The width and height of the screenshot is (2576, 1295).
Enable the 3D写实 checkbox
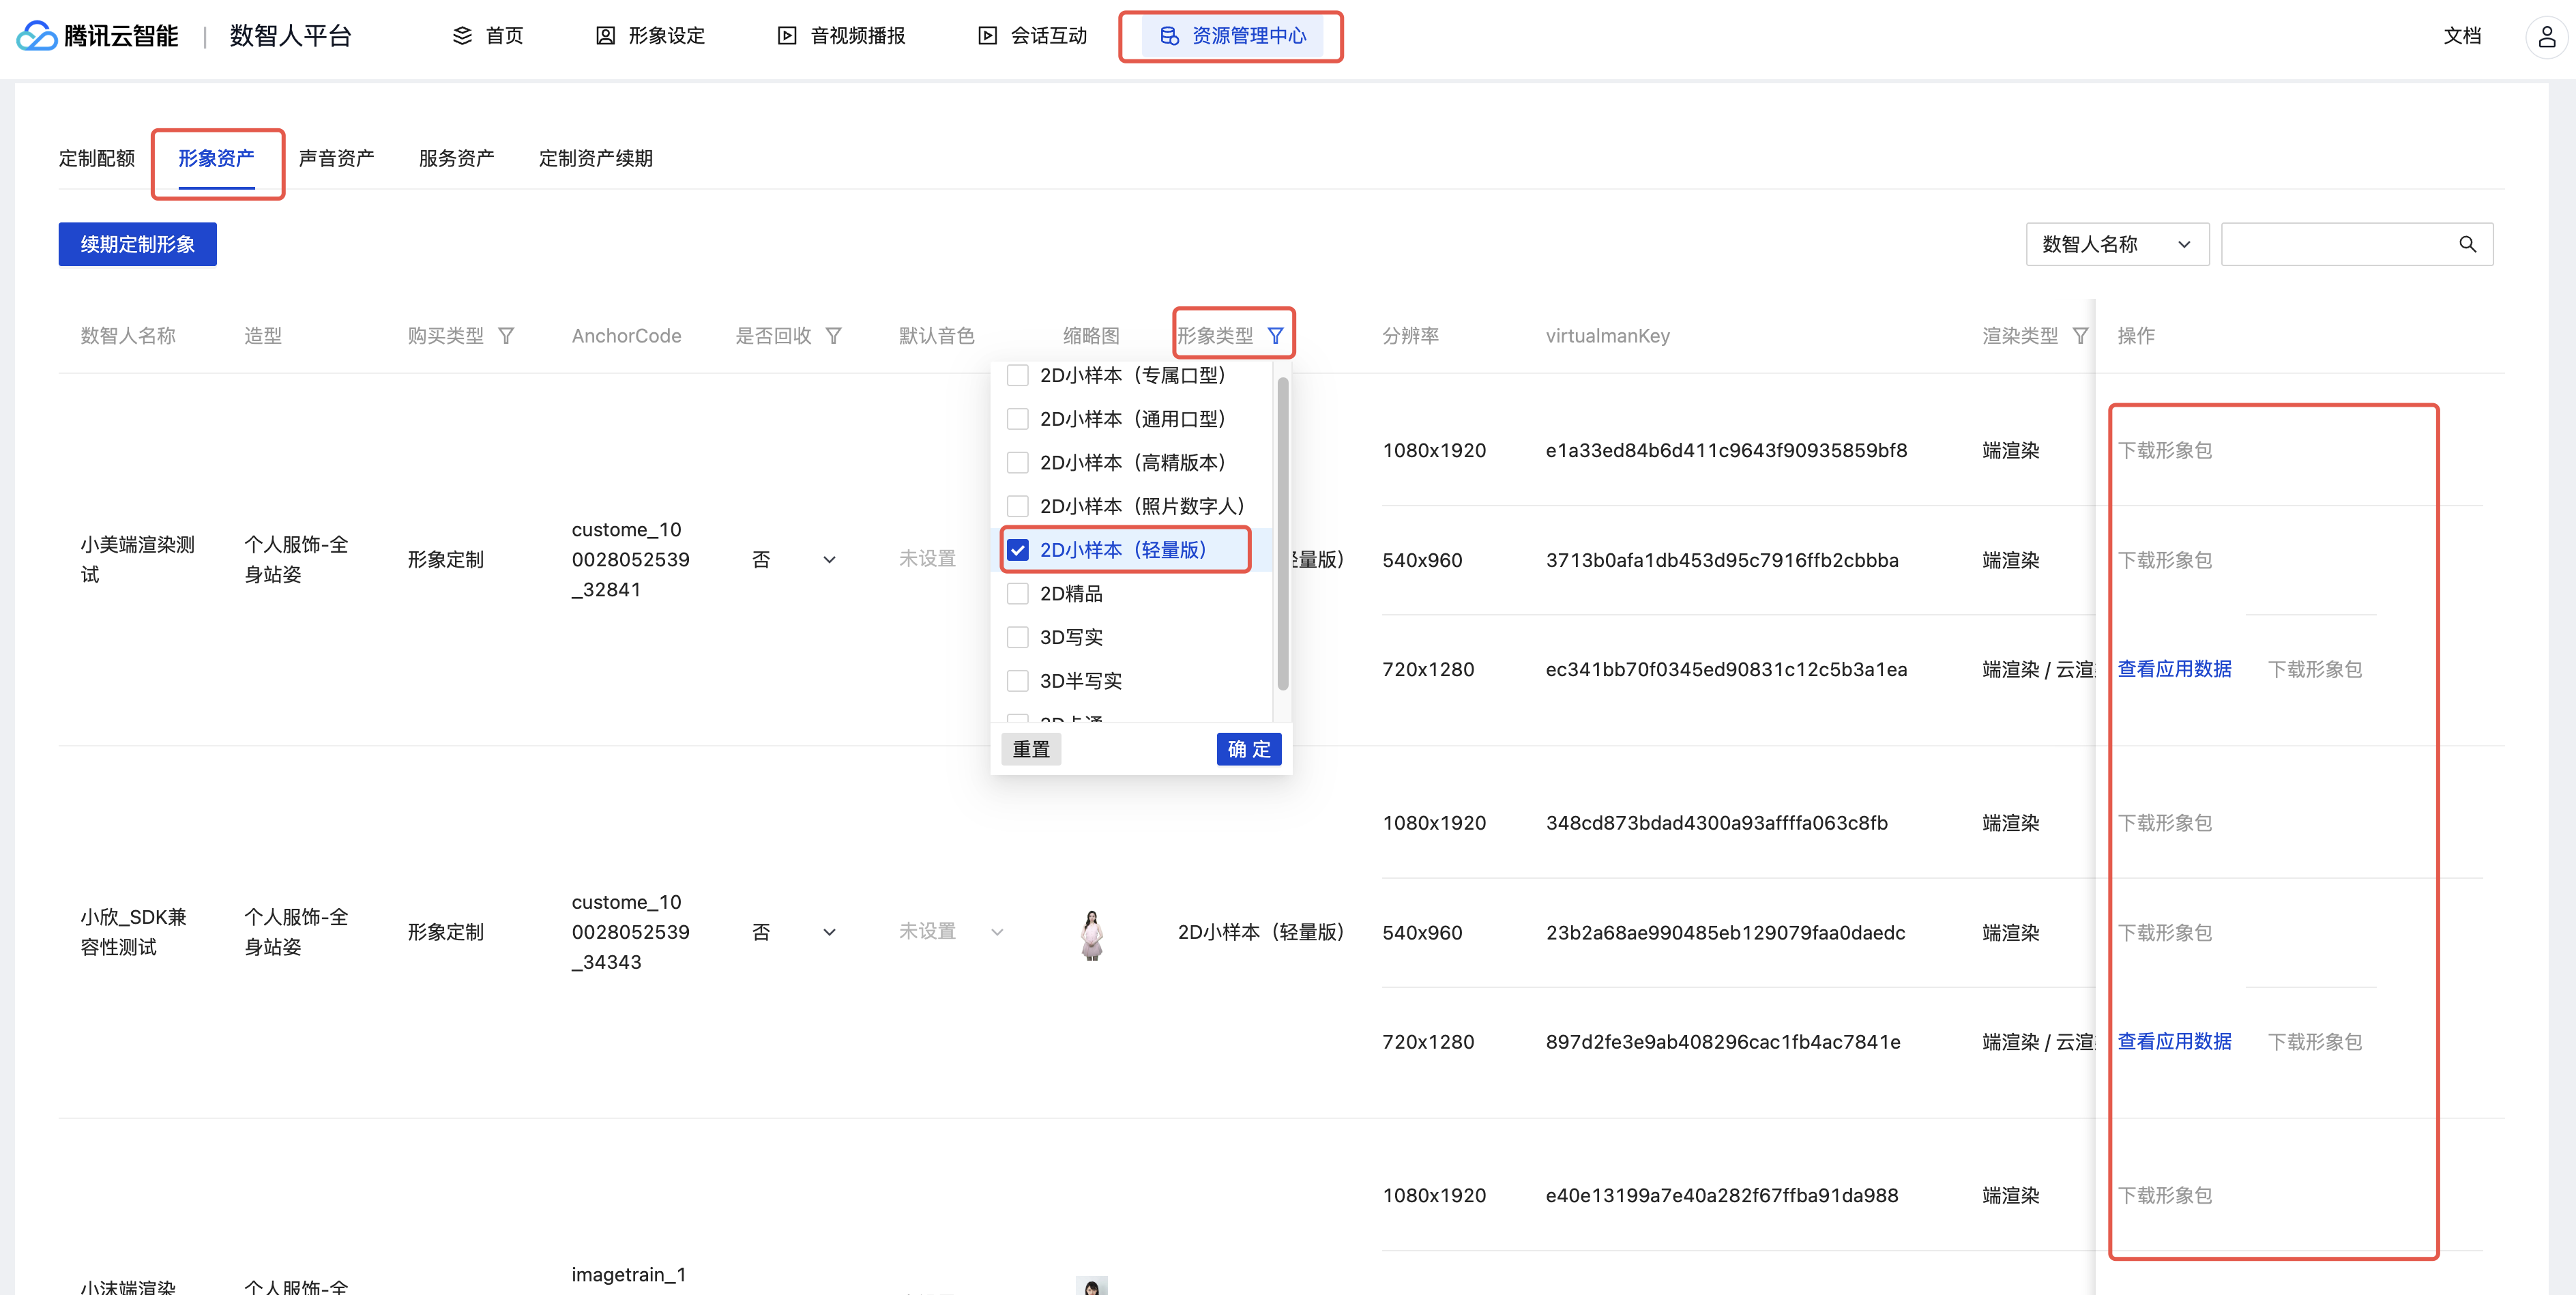1017,637
